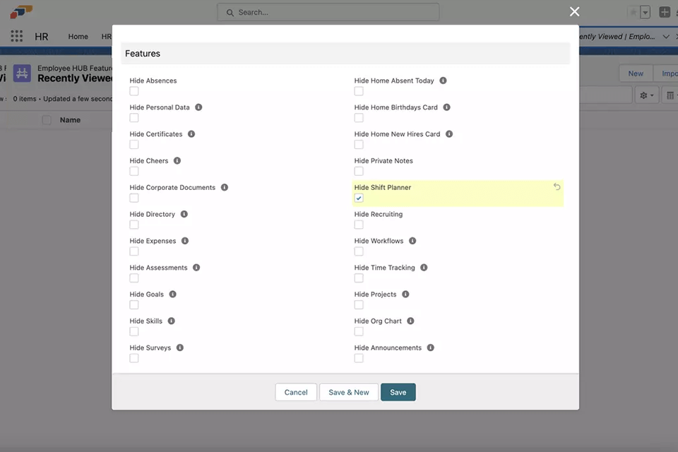This screenshot has height=452, width=678.
Task: Show info tooltip for Hide Goals
Action: (173, 294)
